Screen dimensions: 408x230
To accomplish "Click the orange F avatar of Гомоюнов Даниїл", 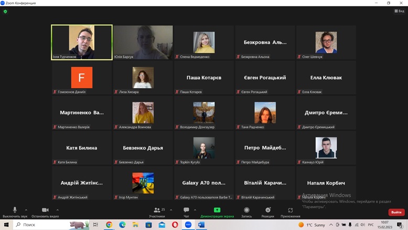I will [x=82, y=77].
